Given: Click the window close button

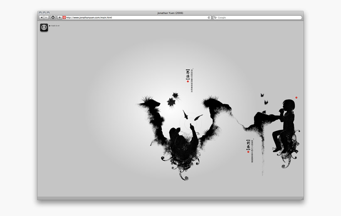Looking at the screenshot, I should [40, 13].
